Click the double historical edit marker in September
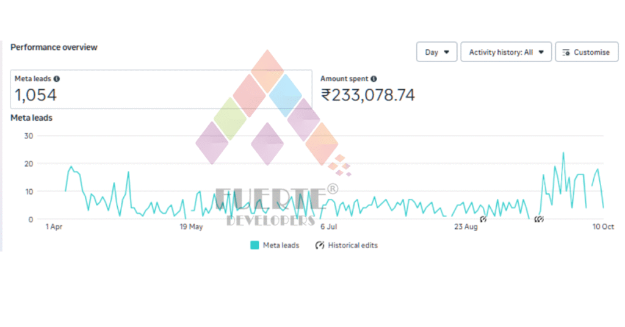Image resolution: width=625 pixels, height=327 pixels. pyautogui.click(x=538, y=219)
